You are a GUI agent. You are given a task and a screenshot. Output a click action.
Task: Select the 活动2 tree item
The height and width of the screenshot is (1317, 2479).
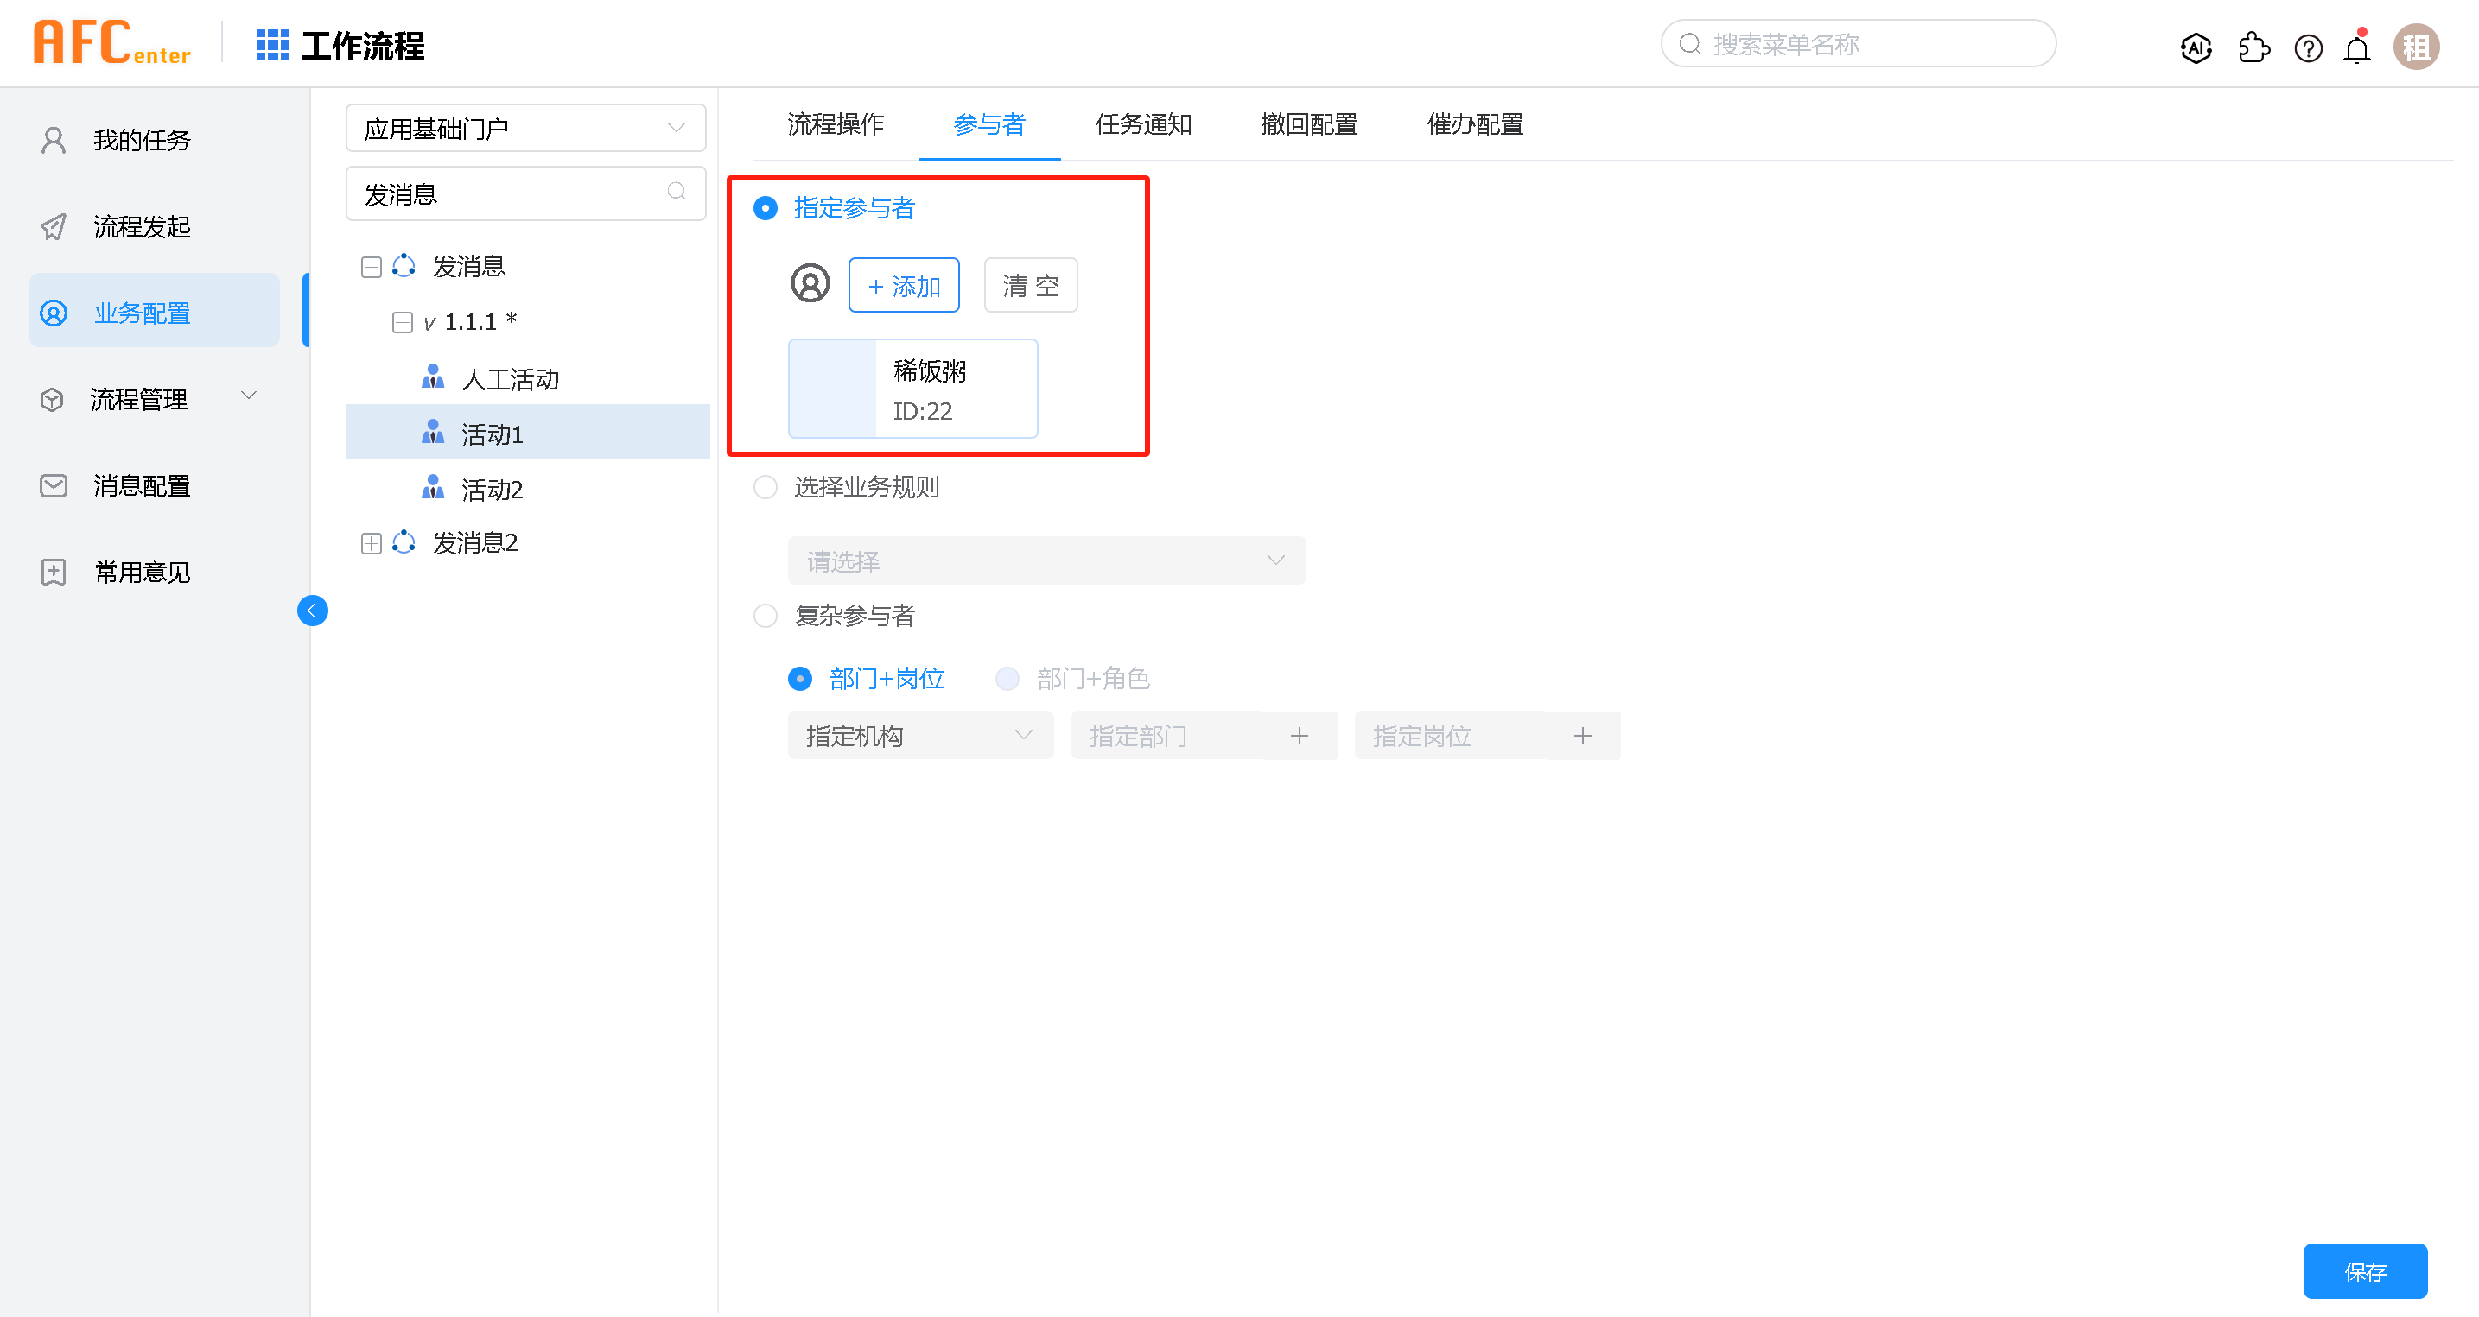pos(492,490)
